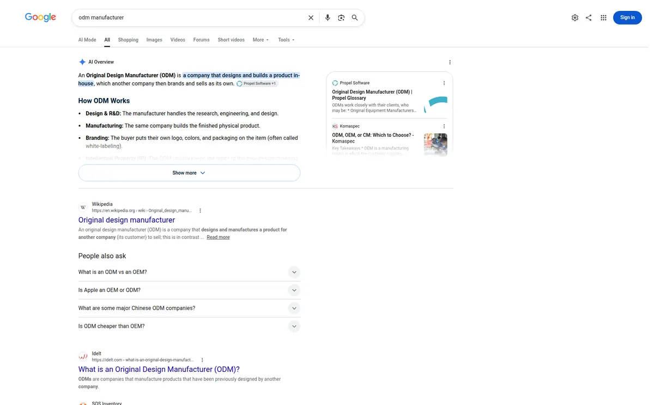Click Show more in AI Overview

coord(189,173)
